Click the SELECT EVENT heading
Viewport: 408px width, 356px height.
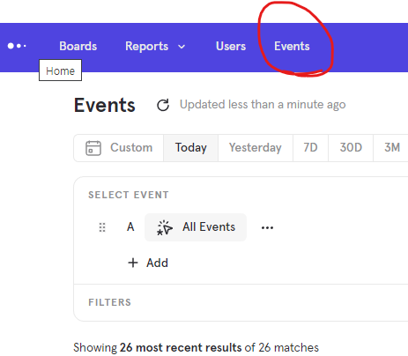129,195
